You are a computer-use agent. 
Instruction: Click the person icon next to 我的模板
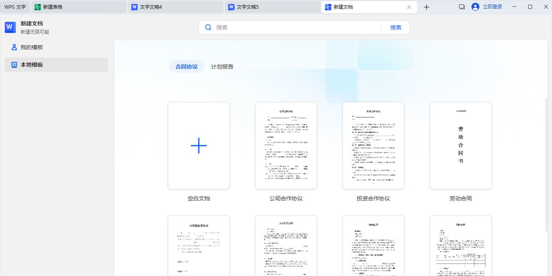tap(14, 47)
